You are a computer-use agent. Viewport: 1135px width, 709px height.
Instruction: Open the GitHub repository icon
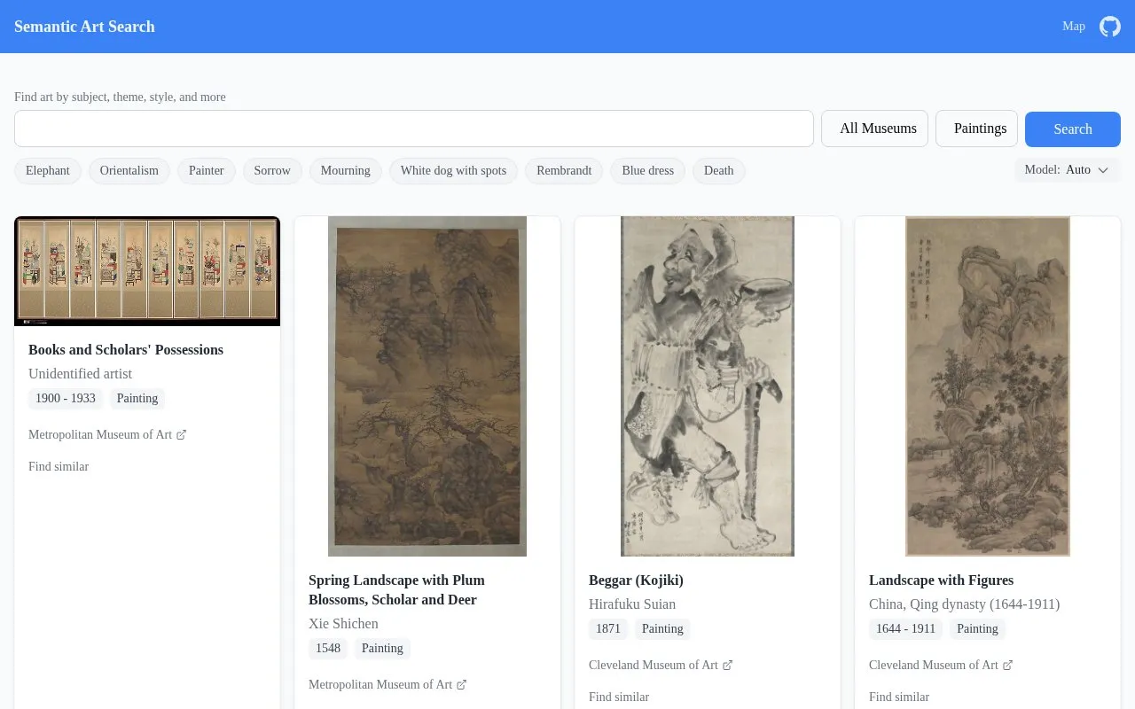click(x=1110, y=27)
